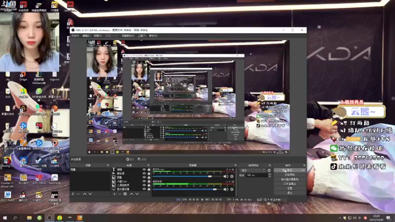Open the 帮助(H) menu in OBS
The image size is (395, 222).
click(153, 36)
